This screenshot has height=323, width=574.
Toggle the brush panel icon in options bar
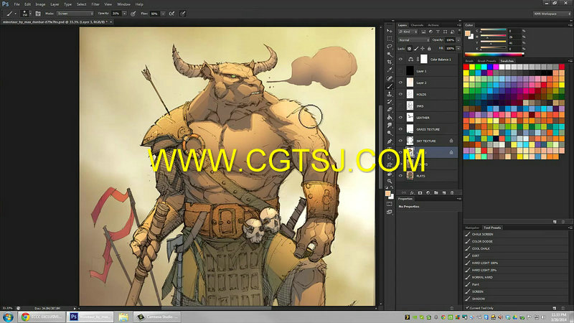pyautogui.click(x=38, y=14)
